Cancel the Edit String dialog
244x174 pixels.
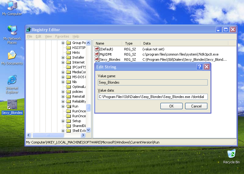196,106
